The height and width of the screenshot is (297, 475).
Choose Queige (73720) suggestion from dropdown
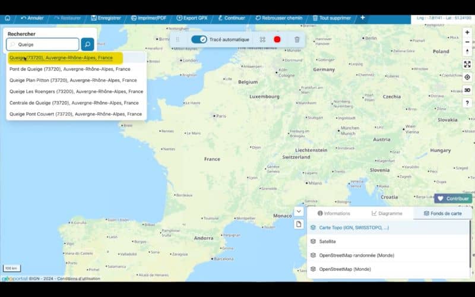pos(61,58)
